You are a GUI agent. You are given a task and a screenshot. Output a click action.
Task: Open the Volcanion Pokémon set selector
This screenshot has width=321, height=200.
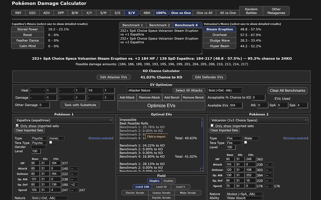click(259, 120)
